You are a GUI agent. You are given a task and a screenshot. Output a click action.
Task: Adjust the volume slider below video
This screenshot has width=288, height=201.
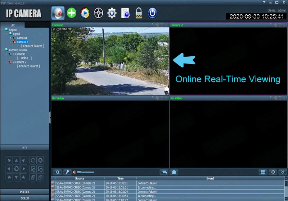pyautogui.click(x=86, y=172)
